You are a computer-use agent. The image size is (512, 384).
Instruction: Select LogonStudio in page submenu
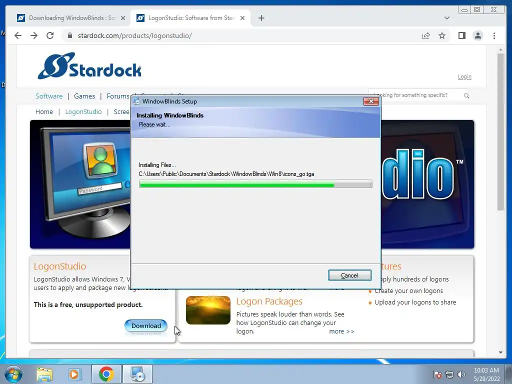(83, 111)
